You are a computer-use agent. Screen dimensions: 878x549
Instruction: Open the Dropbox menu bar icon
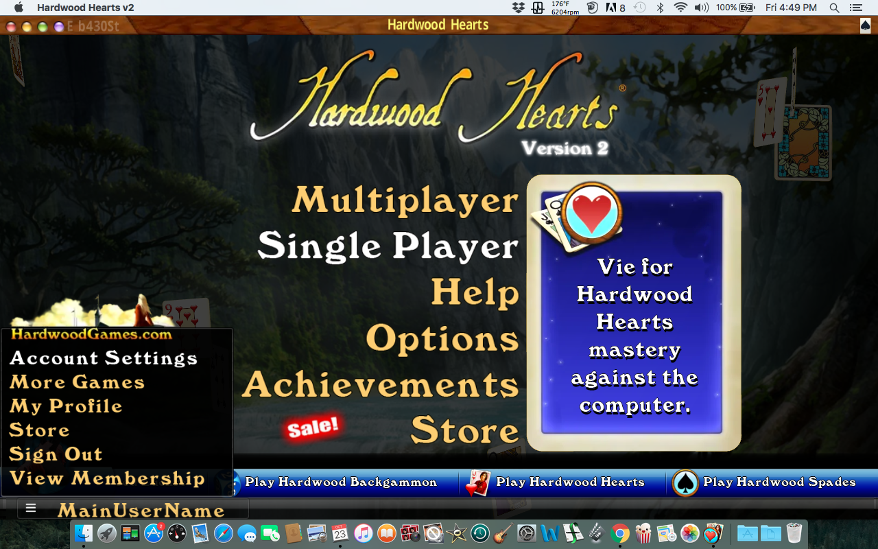click(x=519, y=8)
